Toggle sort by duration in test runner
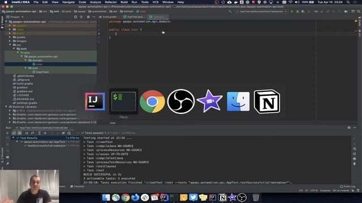Screen dimensions: 362x203 (x=32, y=133)
